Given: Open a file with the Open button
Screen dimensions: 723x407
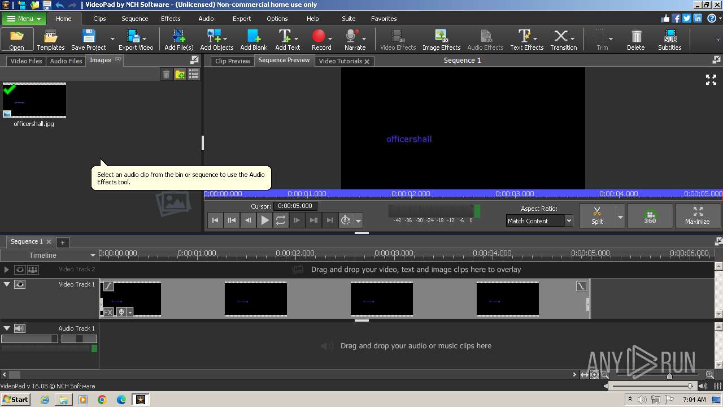Looking at the screenshot, I should [x=17, y=40].
